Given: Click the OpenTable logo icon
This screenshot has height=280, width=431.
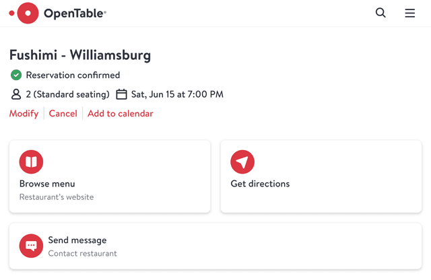Looking at the screenshot, I should click(x=24, y=13).
